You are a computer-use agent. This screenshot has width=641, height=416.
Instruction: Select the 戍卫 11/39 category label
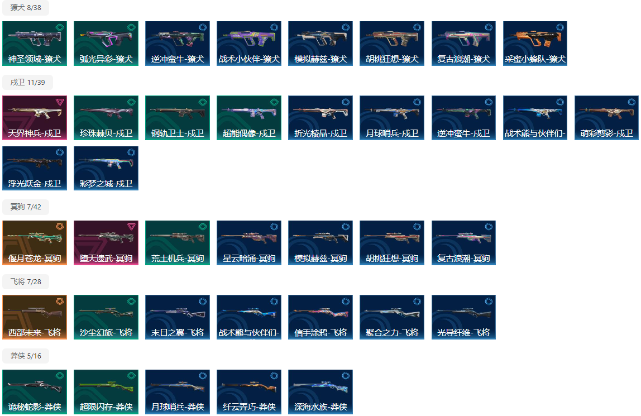pyautogui.click(x=27, y=82)
